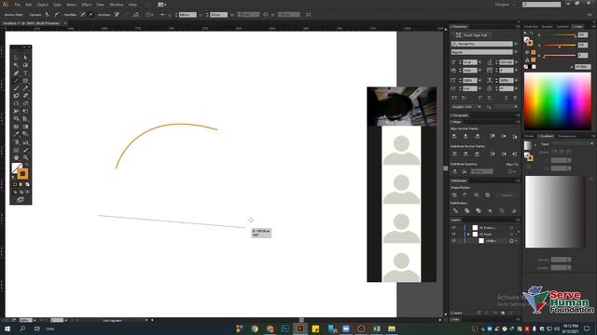This screenshot has height=335, width=597.
Task: Open the Object menu
Action: [42, 5]
